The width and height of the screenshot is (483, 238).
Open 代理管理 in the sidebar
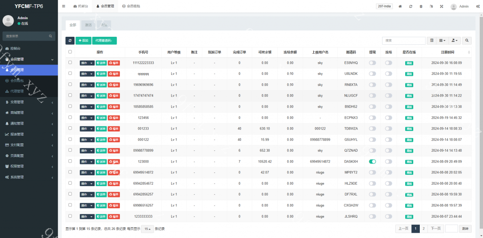coord(29,91)
